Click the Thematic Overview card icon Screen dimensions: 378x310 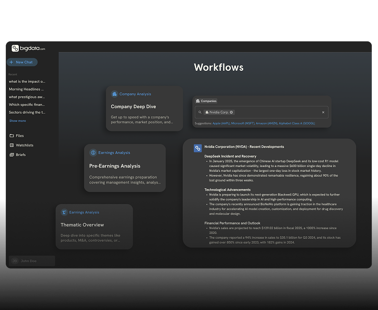tap(64, 212)
